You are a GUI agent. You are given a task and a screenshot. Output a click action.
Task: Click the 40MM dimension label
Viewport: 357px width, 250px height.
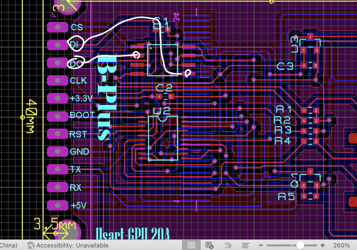click(x=31, y=116)
